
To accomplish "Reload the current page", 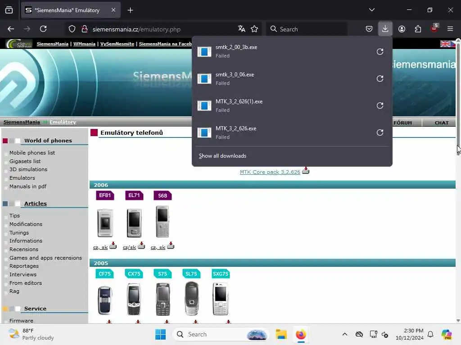I will (43, 29).
